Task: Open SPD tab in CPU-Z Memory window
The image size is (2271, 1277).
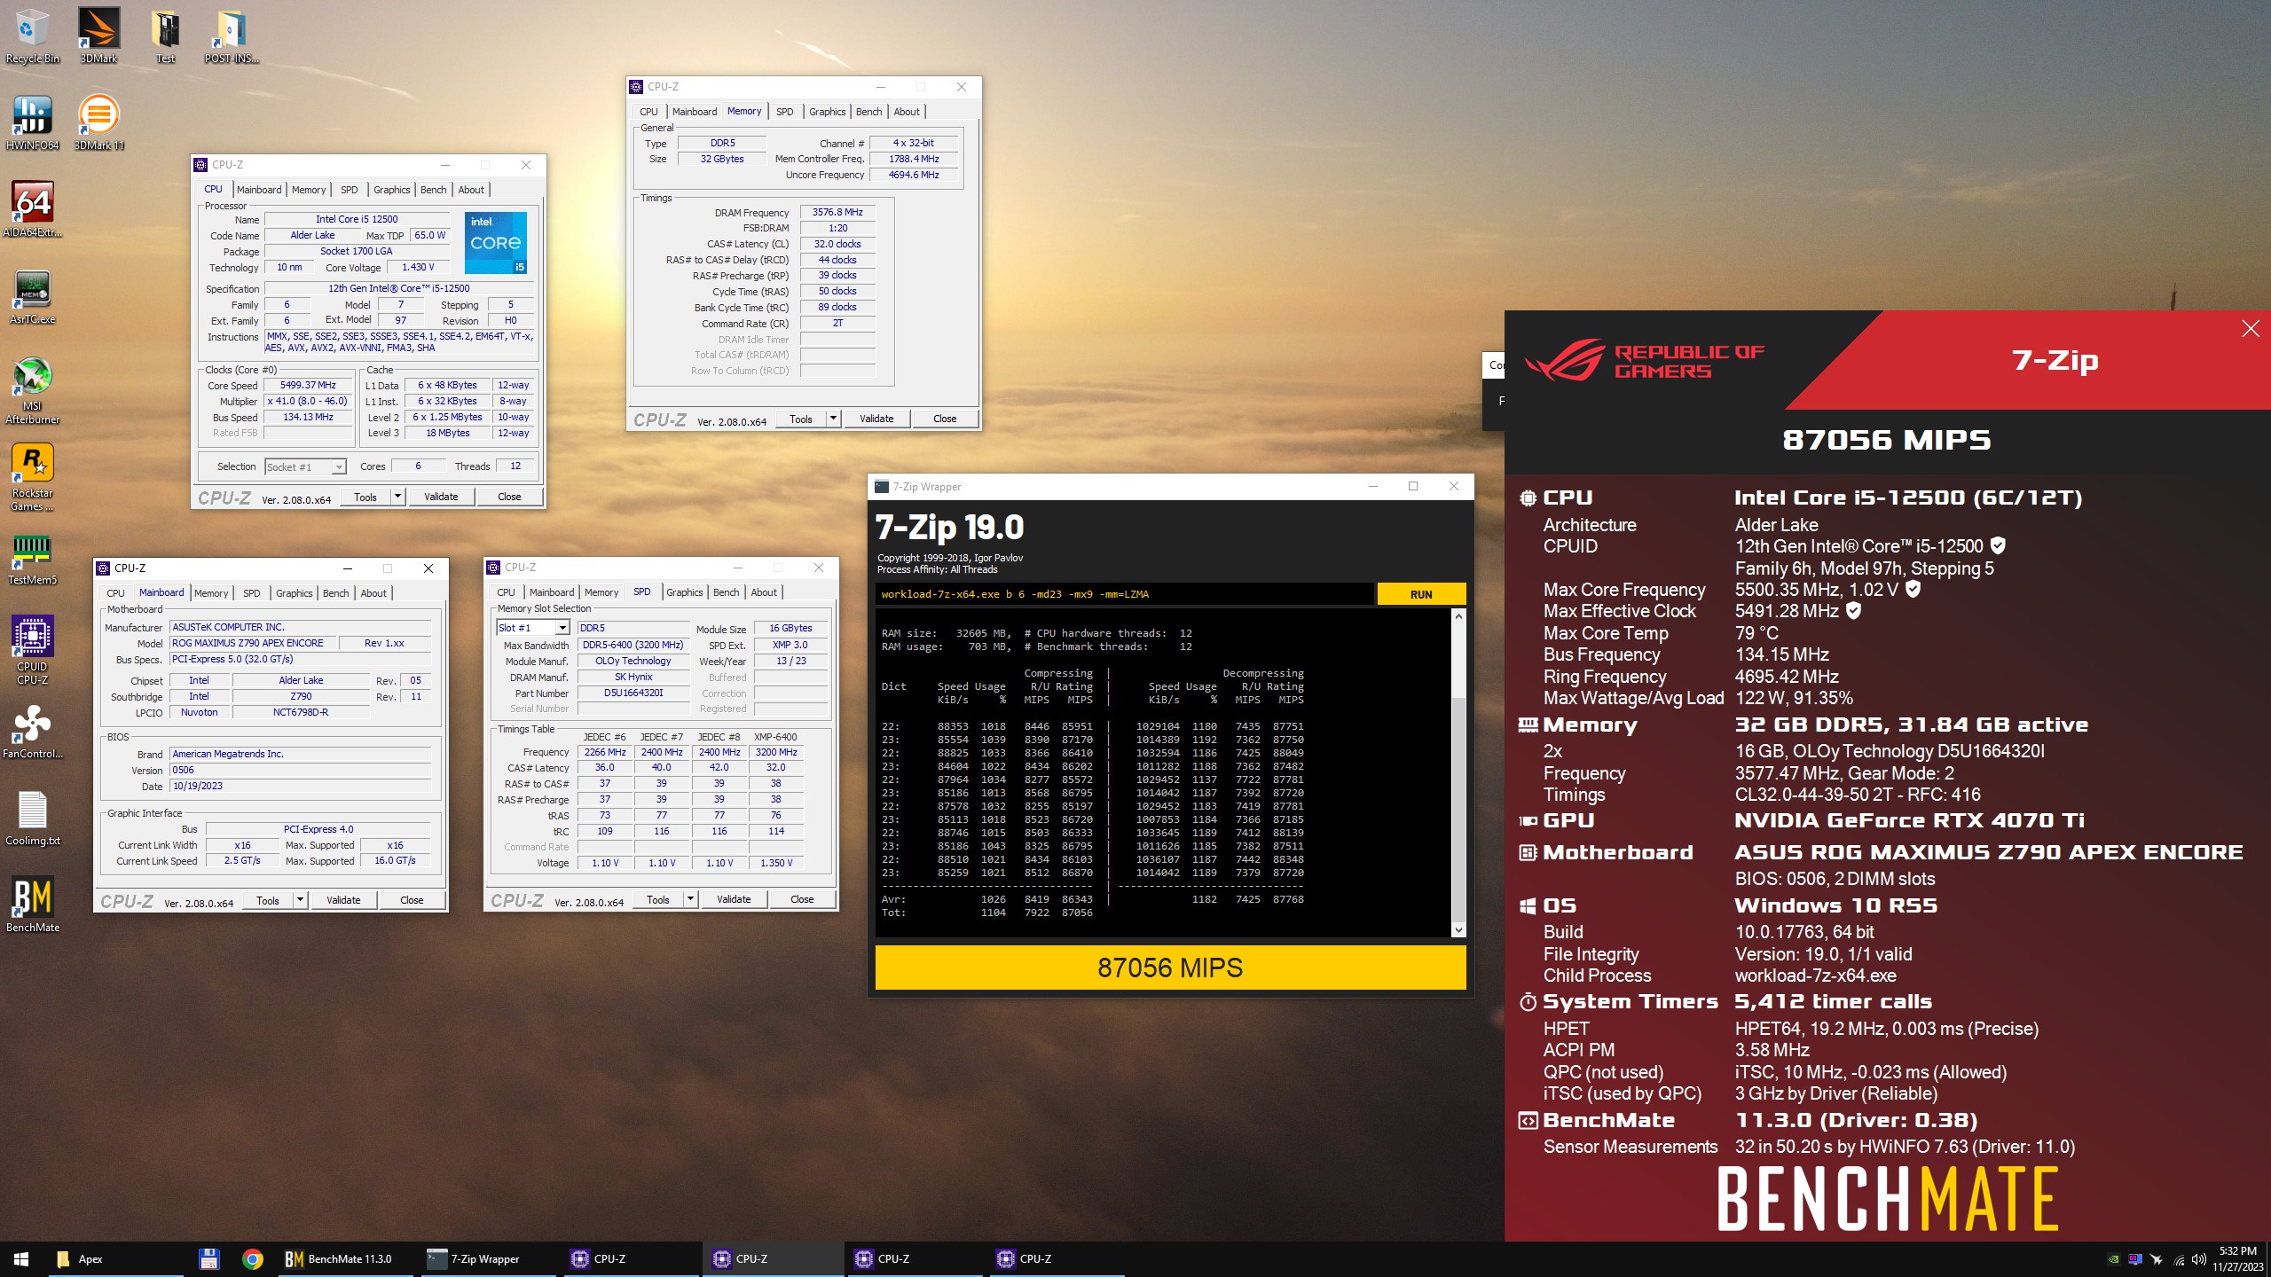Action: 784,112
